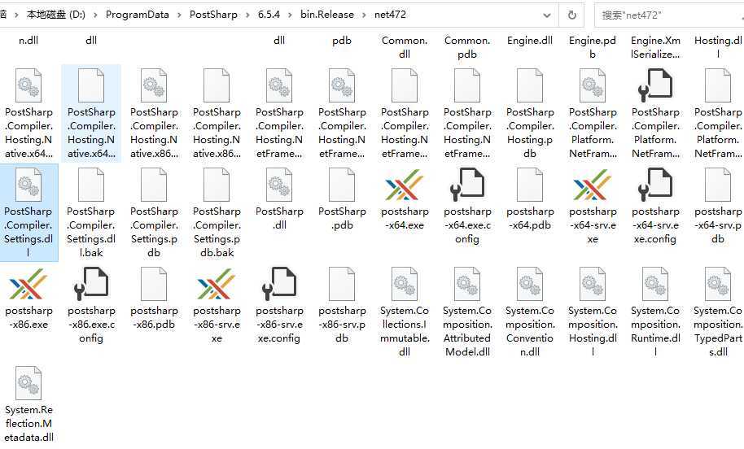Viewport: 744px width, 449px height.
Task: Select System.Composition.Hosting.dll icon
Action: [592, 284]
